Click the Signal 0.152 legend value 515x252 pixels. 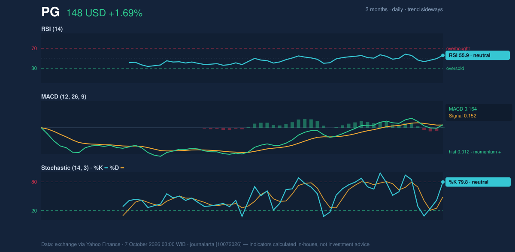click(x=463, y=116)
